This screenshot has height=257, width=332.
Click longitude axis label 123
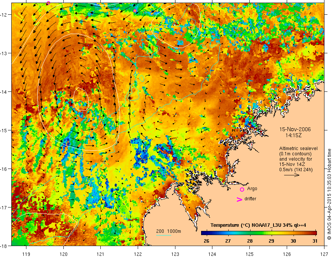[x=175, y=254]
